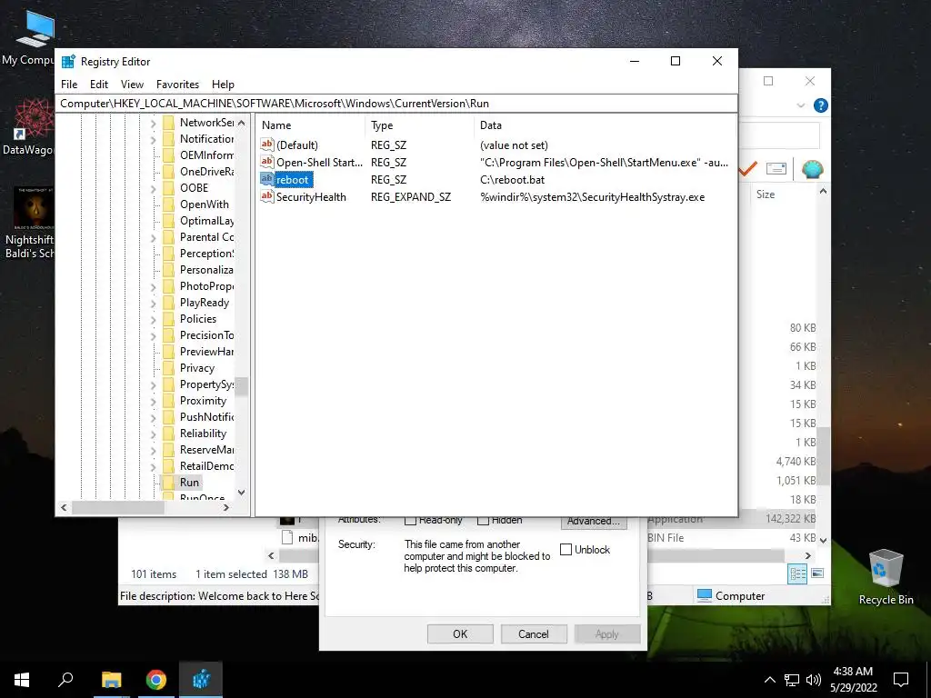Screen dimensions: 931x698
Task: Expand the NetworkSer tree node
Action: [x=153, y=123]
